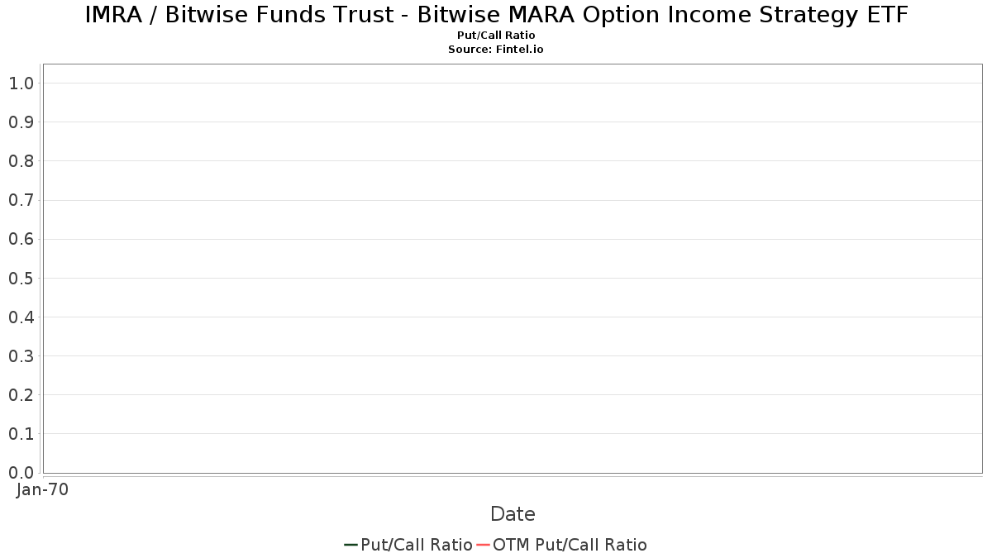The height and width of the screenshot is (558, 992).
Task: Click the 0.6 y-axis label
Action: pyautogui.click(x=21, y=239)
